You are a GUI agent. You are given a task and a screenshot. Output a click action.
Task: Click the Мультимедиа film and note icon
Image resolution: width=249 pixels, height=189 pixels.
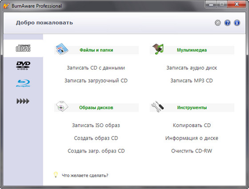[x=158, y=49]
